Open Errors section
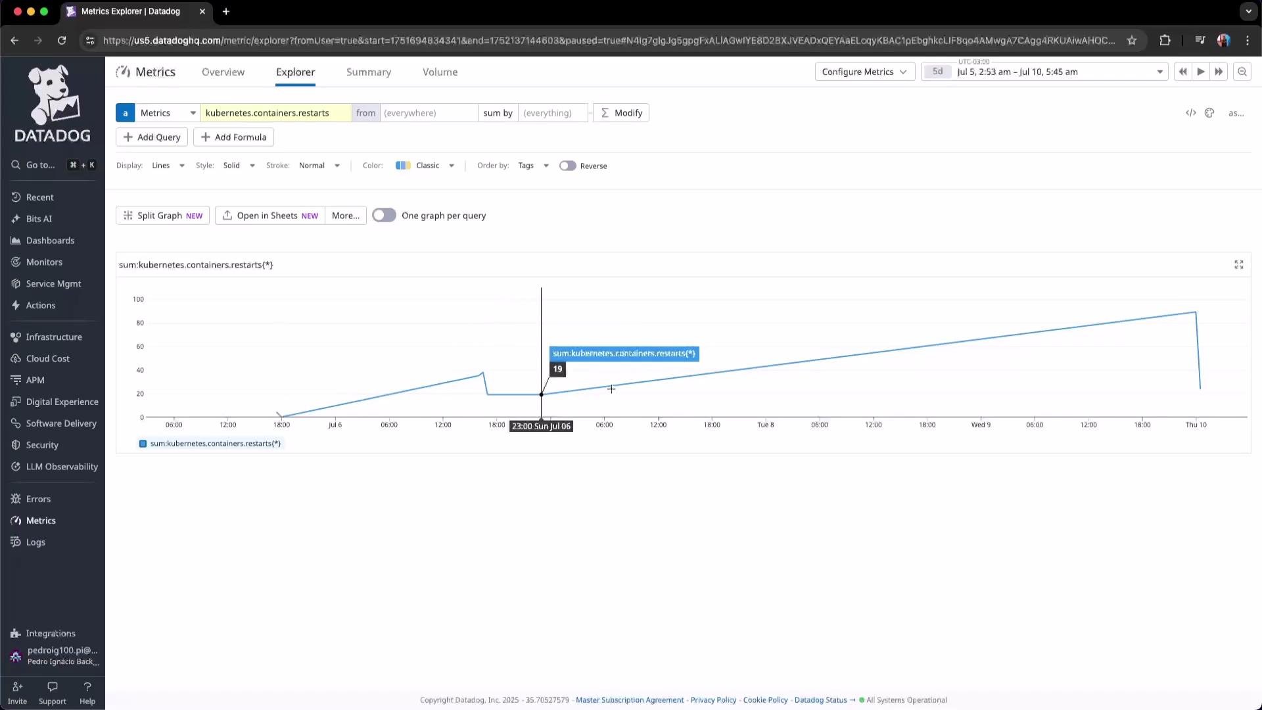Screen dimensions: 1262x710 coord(38,500)
